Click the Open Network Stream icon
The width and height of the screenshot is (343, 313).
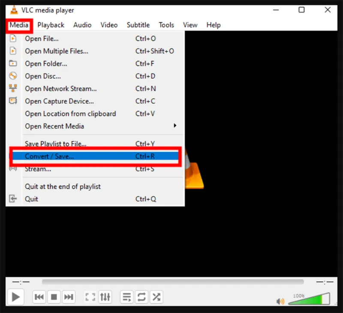click(13, 88)
